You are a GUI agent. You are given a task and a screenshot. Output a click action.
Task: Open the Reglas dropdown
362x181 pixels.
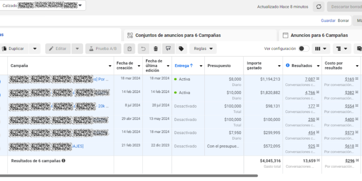point(203,49)
